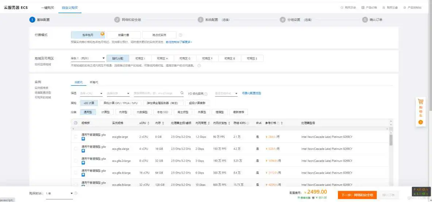432x202 pixels.
Task: Click the 下一步 network and security button
Action: (357, 195)
